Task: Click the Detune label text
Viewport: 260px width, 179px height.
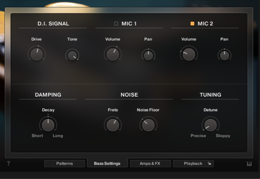Action: click(211, 110)
